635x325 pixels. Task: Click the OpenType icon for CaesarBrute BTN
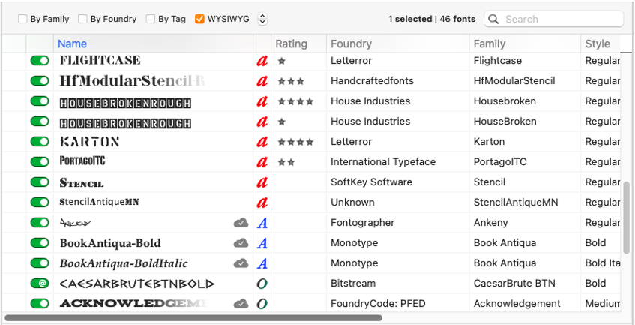(262, 284)
